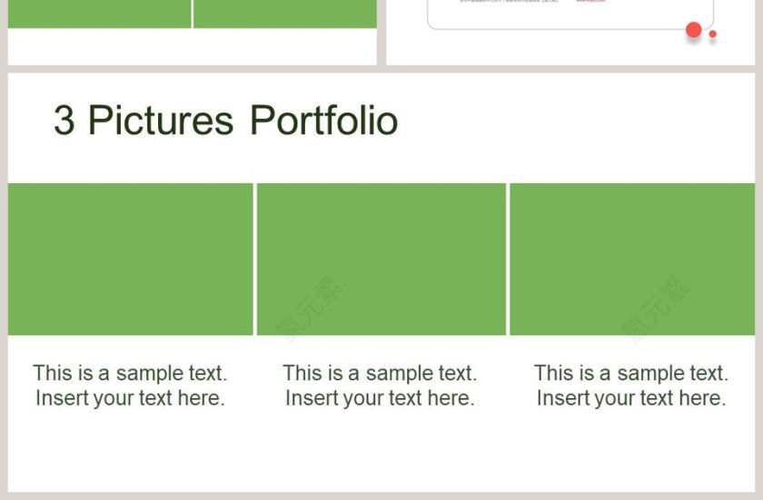Click left column 'This is a sample text.' line
The height and width of the screenshot is (500, 763).
130,373
